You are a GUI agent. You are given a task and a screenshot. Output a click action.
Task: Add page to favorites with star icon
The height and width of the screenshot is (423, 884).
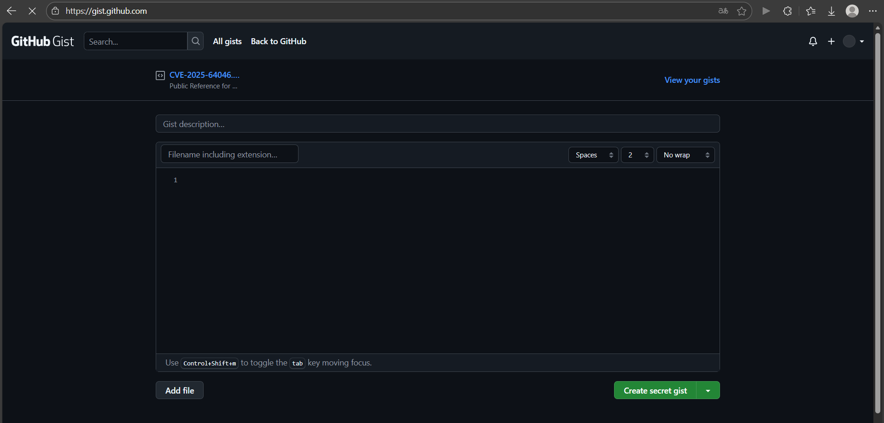coord(741,11)
